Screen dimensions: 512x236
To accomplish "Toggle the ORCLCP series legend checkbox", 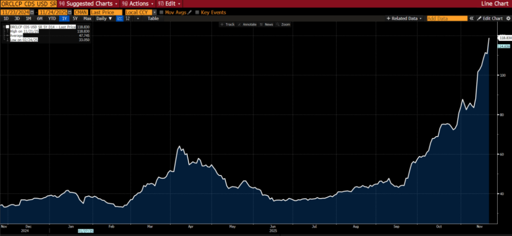I will (7, 27).
